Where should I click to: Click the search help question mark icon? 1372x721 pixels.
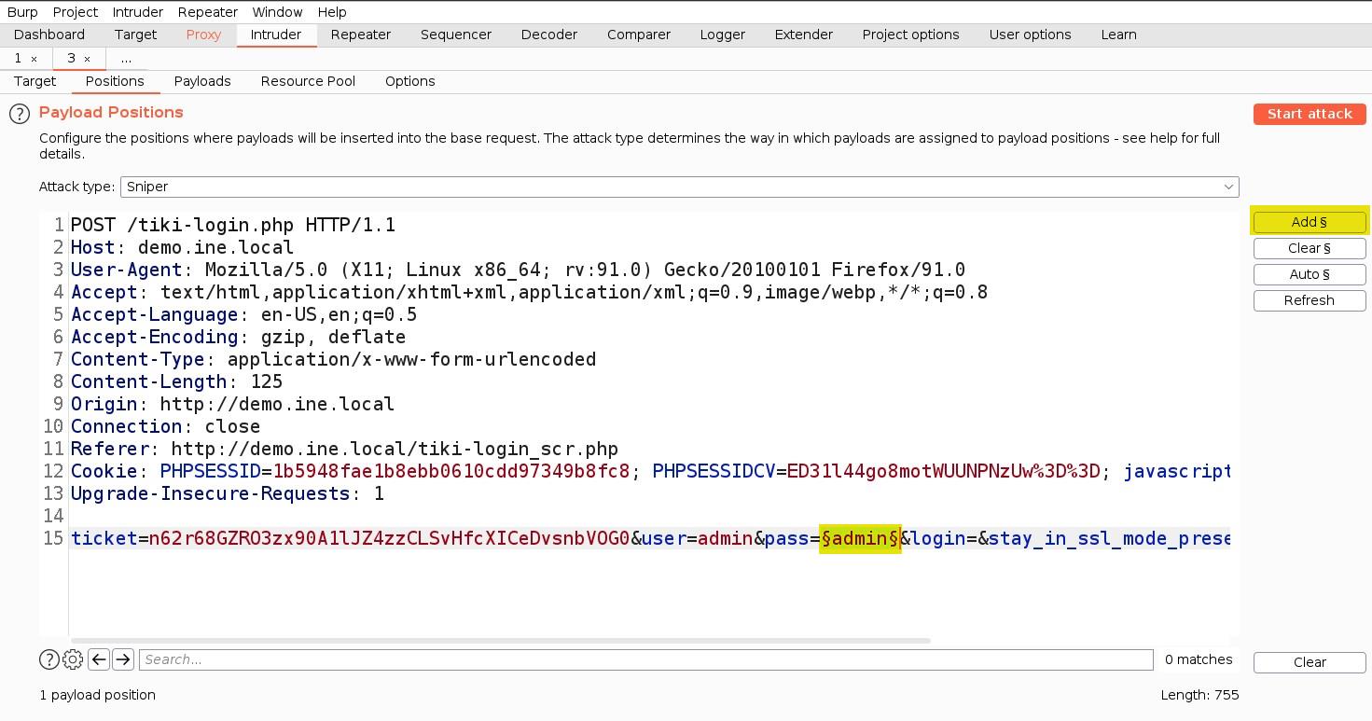[49, 659]
